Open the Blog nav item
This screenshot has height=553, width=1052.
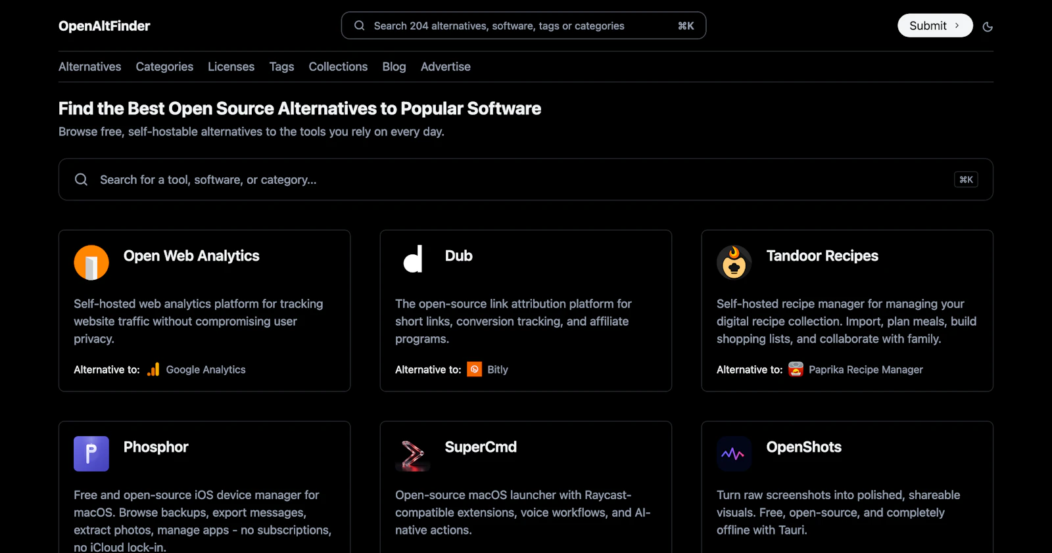[x=394, y=66]
